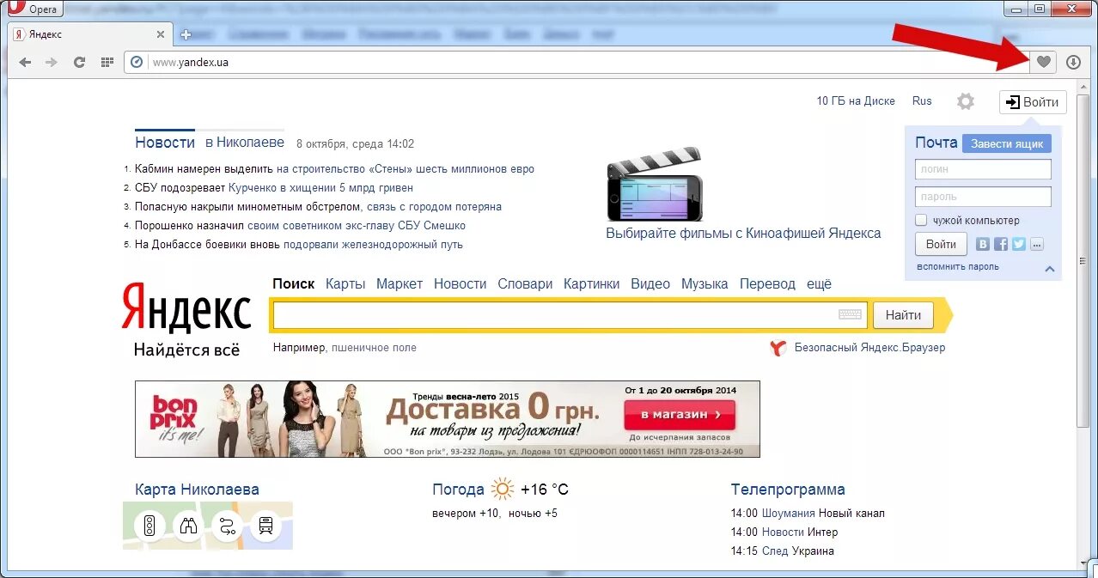Log in via Twitter icon
Screen dimensions: 1098x578
[x=1019, y=244]
